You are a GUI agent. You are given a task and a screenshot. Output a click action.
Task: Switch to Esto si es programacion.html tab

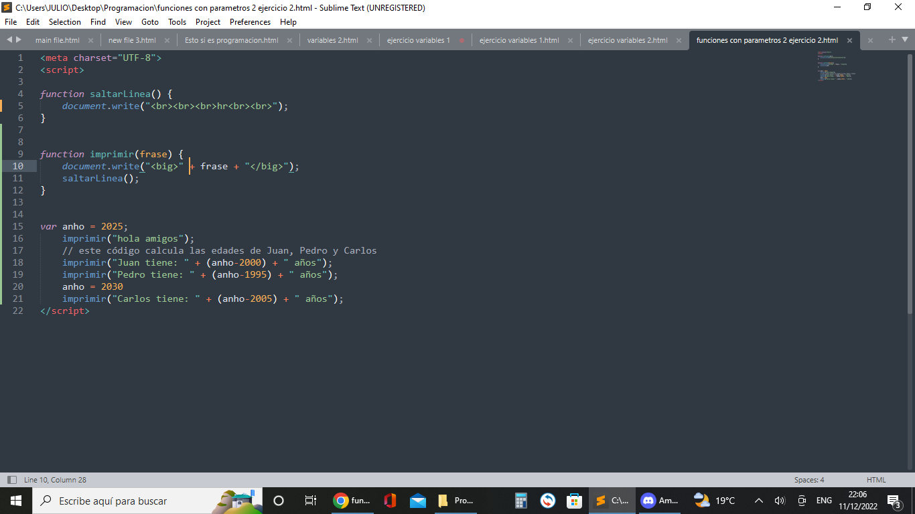pyautogui.click(x=231, y=40)
